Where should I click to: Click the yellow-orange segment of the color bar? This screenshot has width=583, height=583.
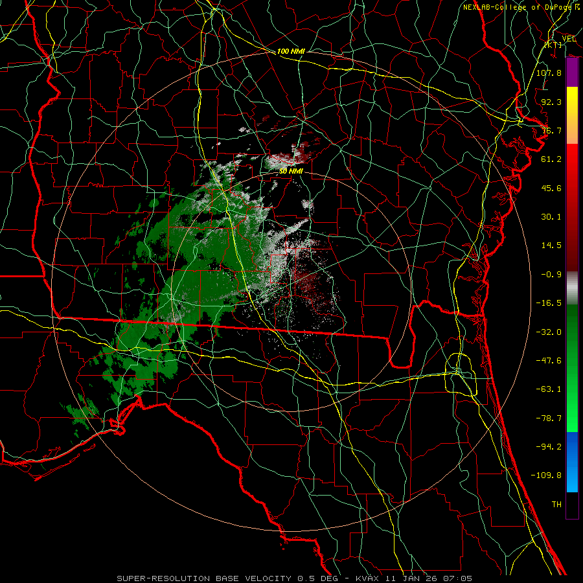(572, 115)
